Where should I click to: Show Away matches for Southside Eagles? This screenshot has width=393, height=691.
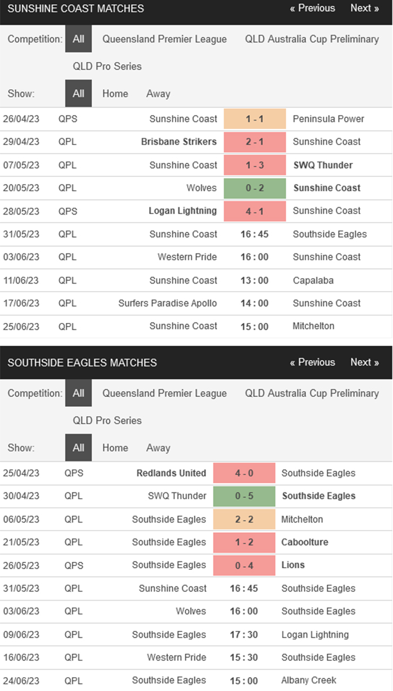click(x=158, y=448)
